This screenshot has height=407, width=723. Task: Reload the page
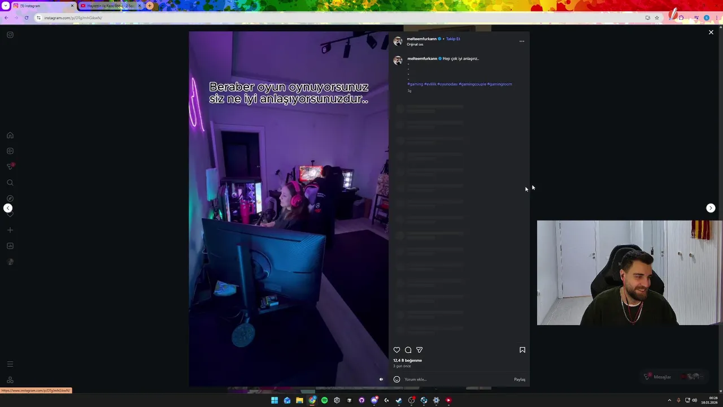(26, 18)
